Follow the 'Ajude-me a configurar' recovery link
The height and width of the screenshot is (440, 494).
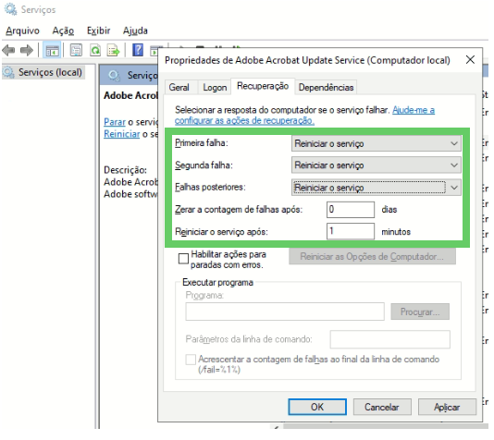coord(304,116)
